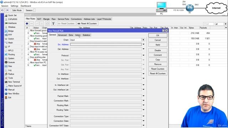
Task: Click the Copy button in dialog
Action: click(x=157, y=60)
